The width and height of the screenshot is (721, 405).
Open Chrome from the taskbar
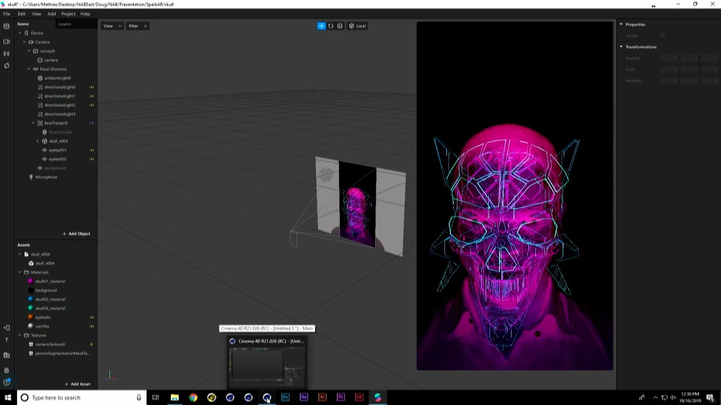coord(193,397)
